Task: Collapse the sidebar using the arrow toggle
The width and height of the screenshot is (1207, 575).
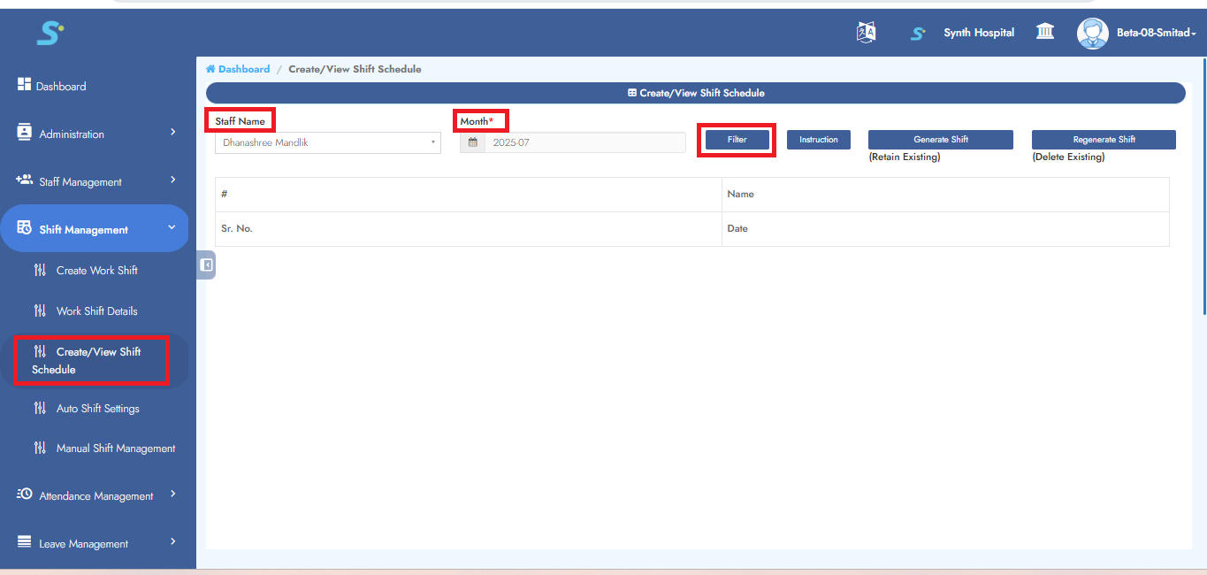Action: pos(205,264)
